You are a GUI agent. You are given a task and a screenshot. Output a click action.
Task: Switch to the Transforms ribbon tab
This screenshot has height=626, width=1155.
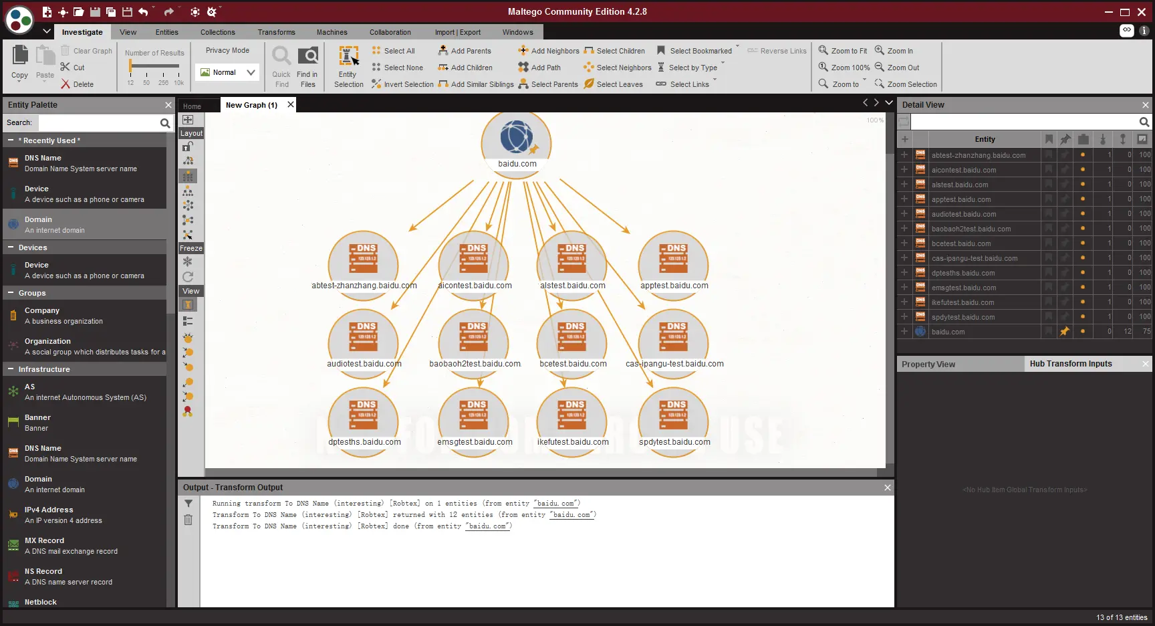coord(276,32)
